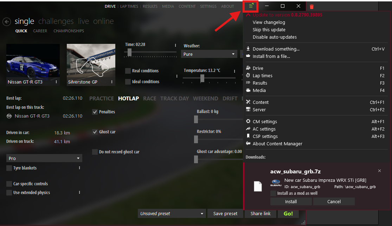This screenshot has height=226, width=392.
Task: Switch to LAP TIMES top tab
Action: (x=129, y=6)
